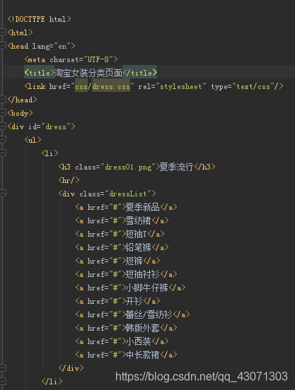Click the id "dress" attribute value

pyautogui.click(x=56, y=126)
